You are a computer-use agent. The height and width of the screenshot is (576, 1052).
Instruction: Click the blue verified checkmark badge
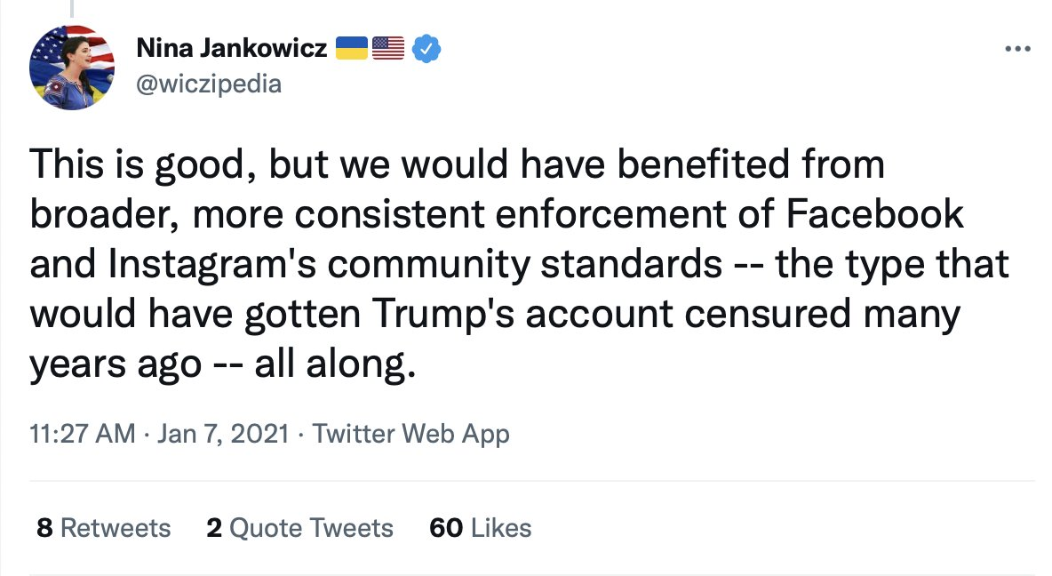pyautogui.click(x=426, y=48)
